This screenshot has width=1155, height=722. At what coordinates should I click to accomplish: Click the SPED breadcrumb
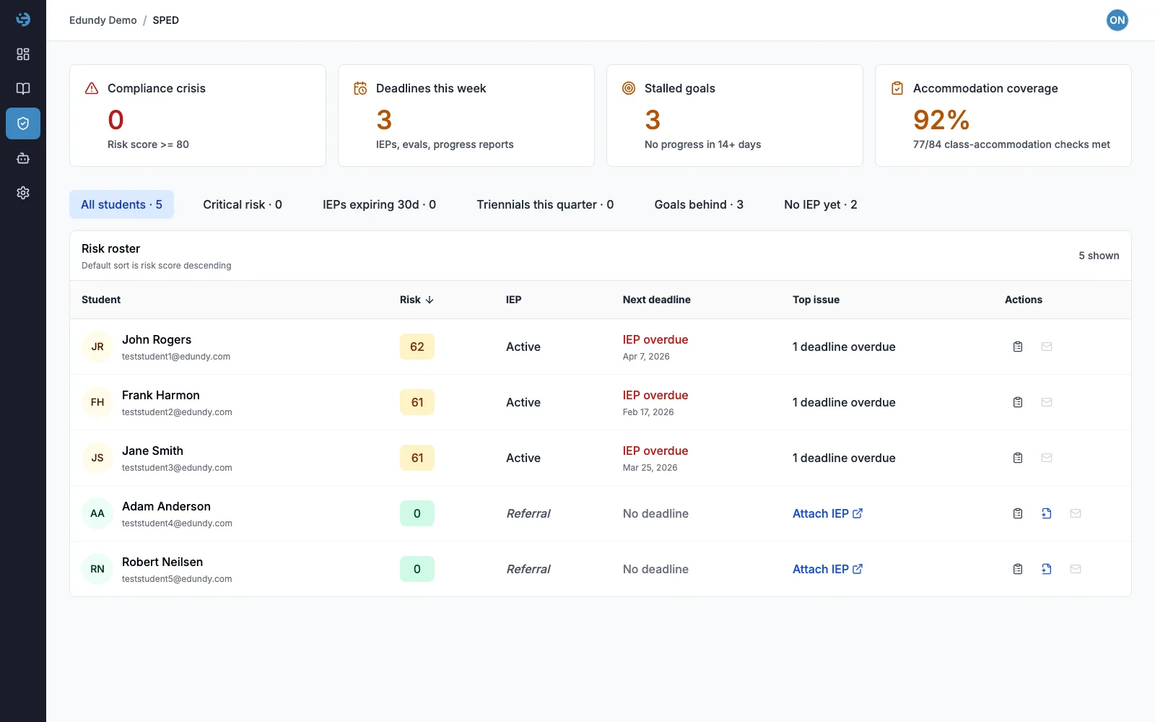tap(165, 20)
